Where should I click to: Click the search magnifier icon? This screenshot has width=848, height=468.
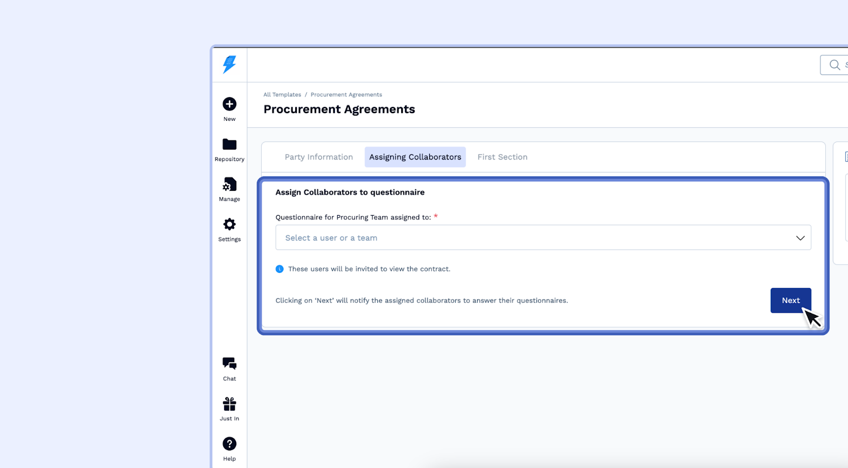835,65
